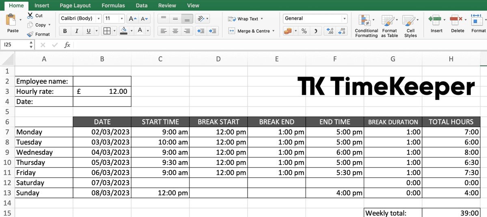
Task: Select Tuesday's start time 10:00 am
Action: [160, 142]
